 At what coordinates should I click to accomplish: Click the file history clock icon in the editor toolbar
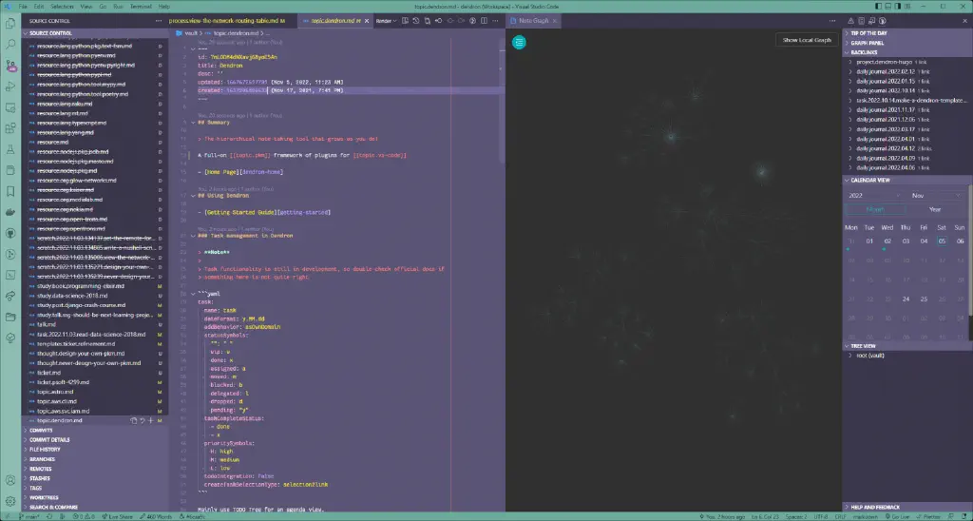pyautogui.click(x=416, y=21)
